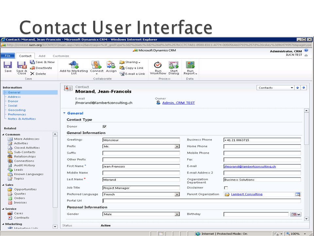Open the help icon beside Administrator
314x236 pixels.
[x=306, y=50]
